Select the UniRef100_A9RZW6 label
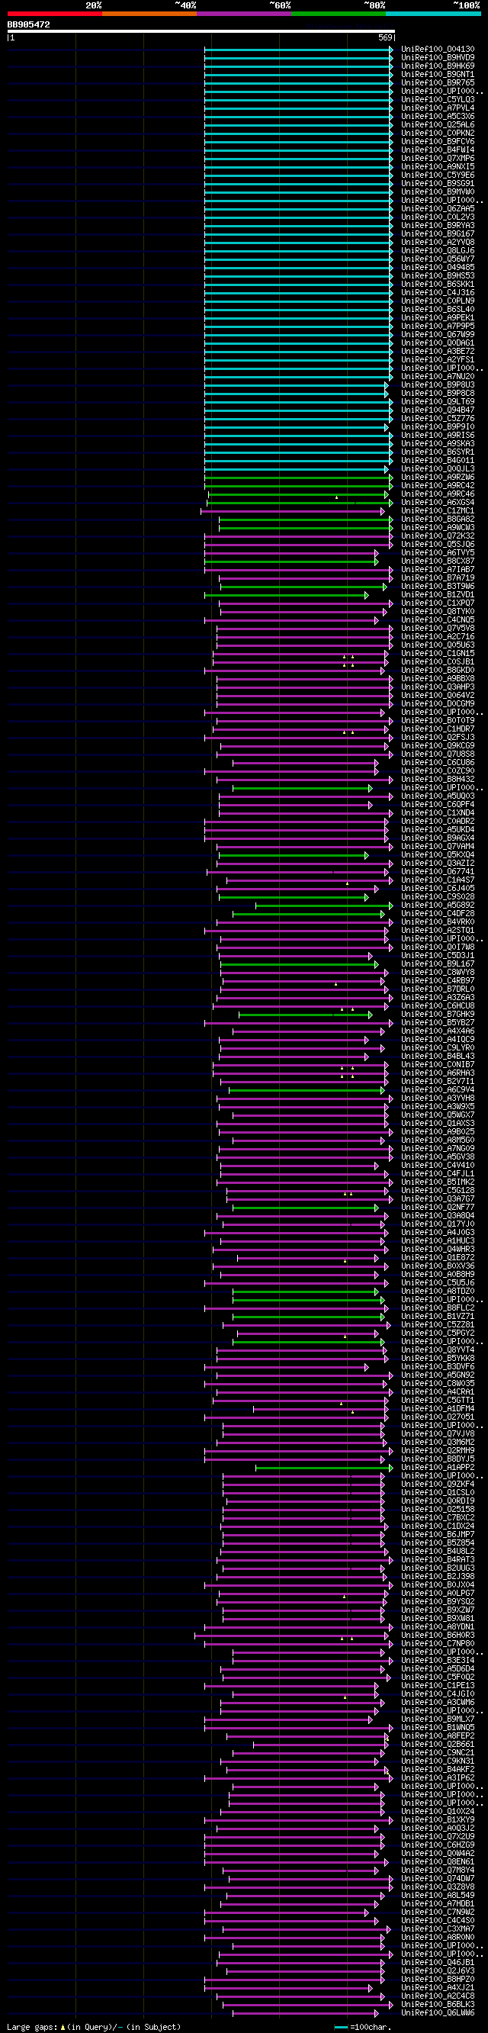 point(438,478)
